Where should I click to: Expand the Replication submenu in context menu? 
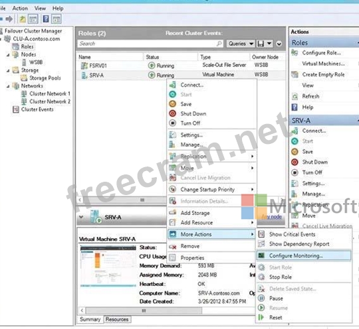pos(252,157)
